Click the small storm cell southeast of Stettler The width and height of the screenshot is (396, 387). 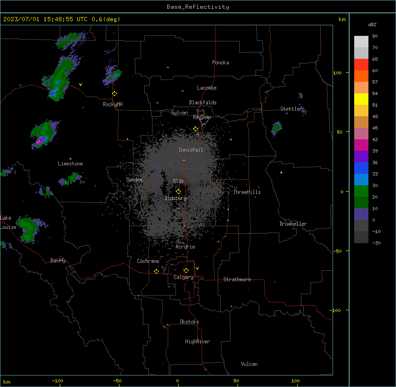pos(276,128)
